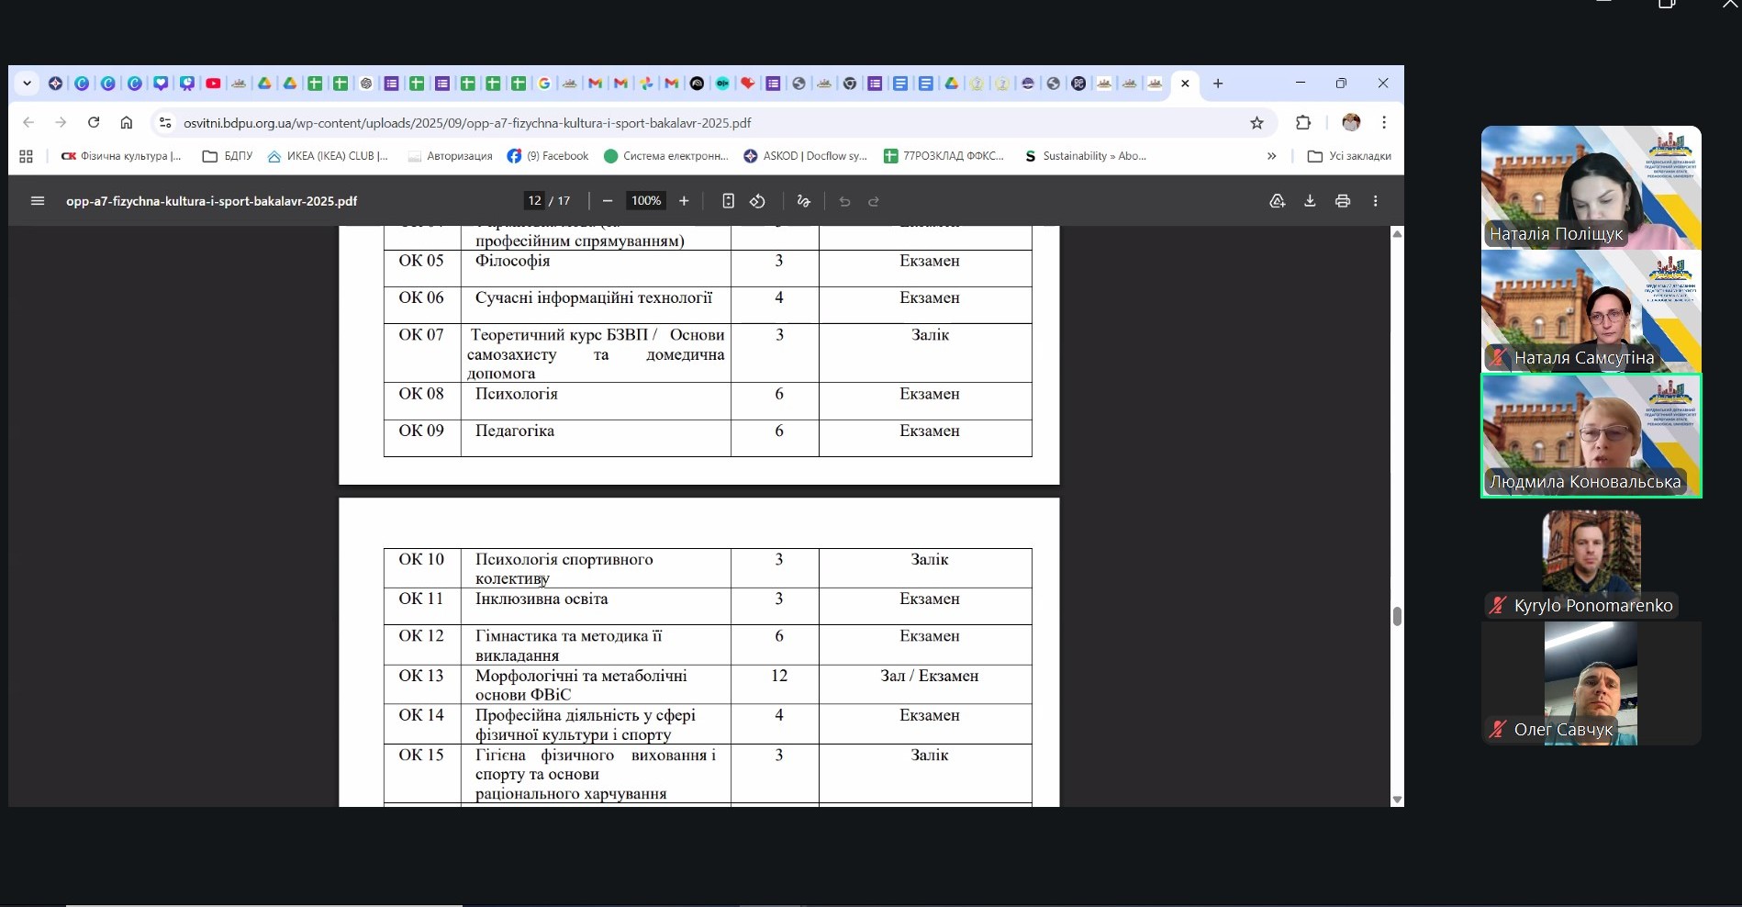Open the PDF viewer more actions menu
This screenshot has height=907, width=1742.
(x=1375, y=201)
